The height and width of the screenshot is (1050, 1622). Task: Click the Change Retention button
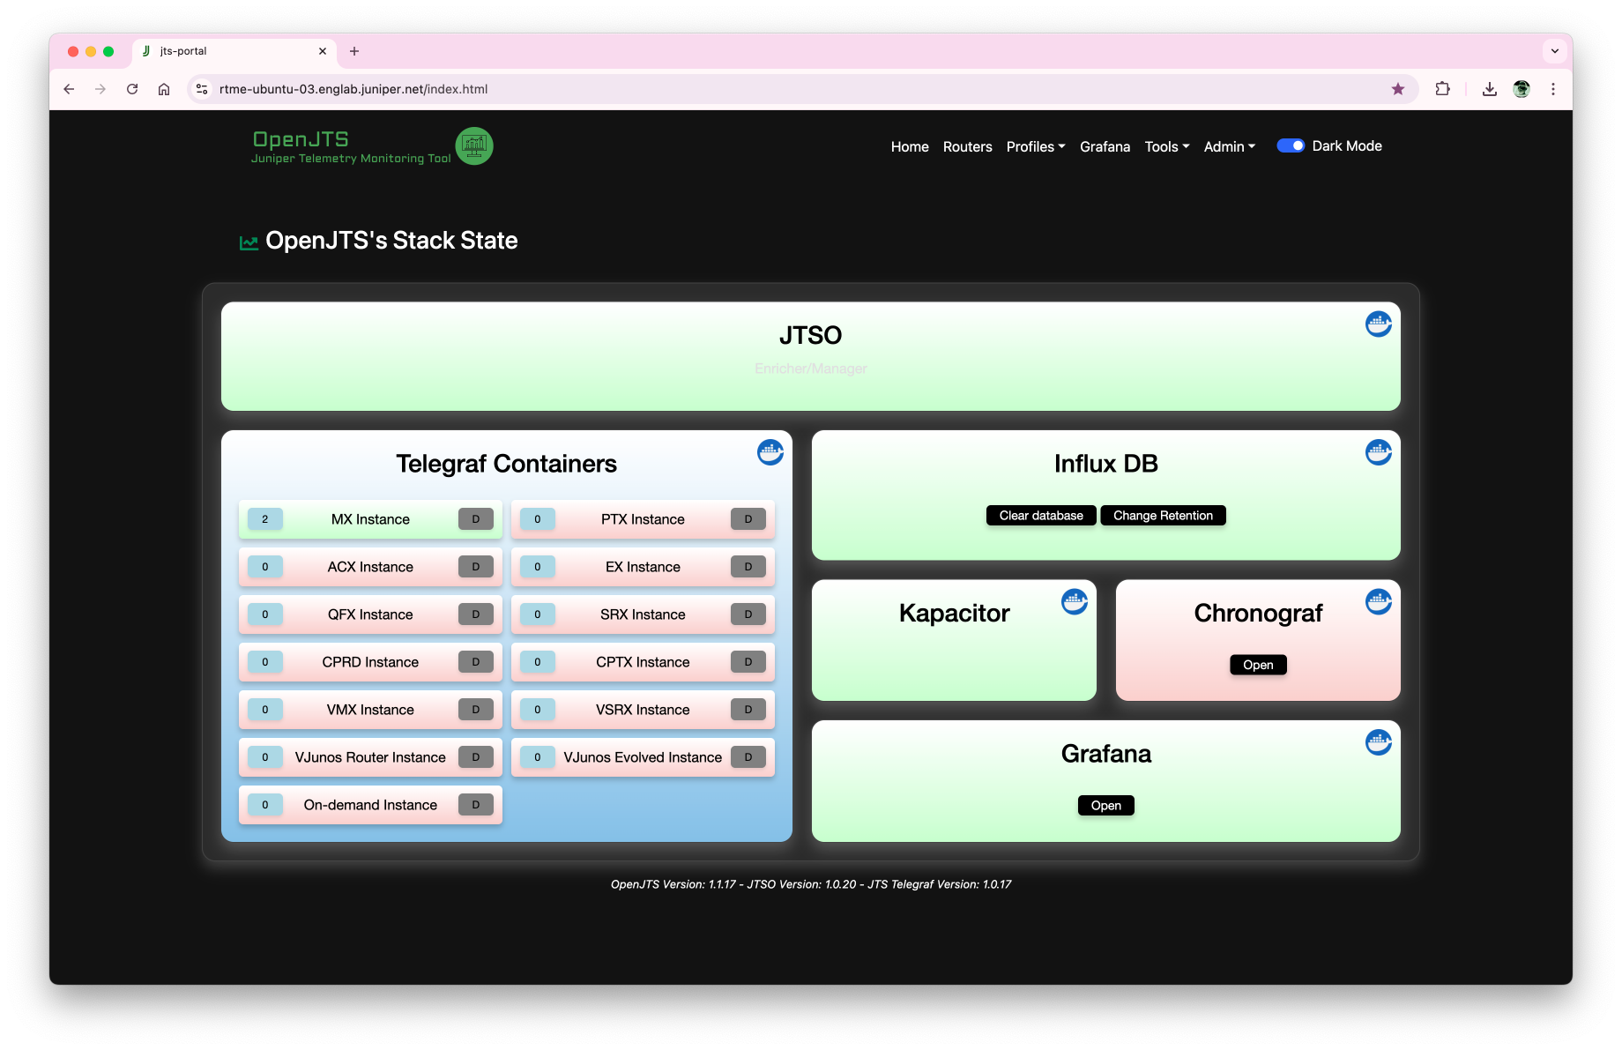1163,515
